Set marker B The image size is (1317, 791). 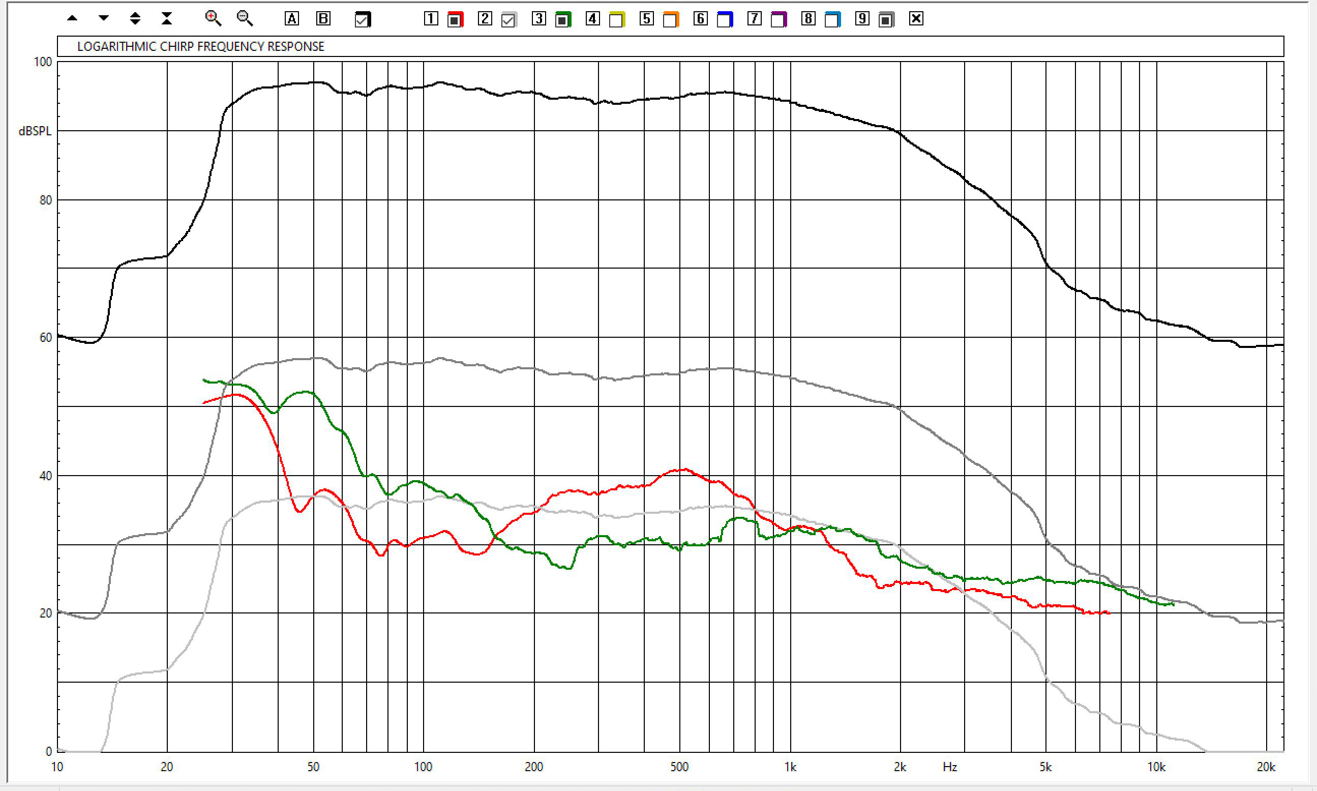click(323, 19)
